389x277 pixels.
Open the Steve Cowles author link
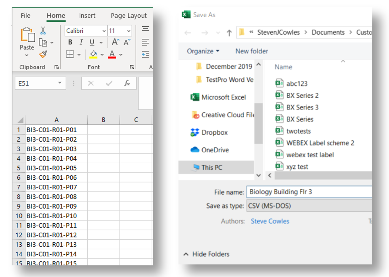click(x=270, y=221)
